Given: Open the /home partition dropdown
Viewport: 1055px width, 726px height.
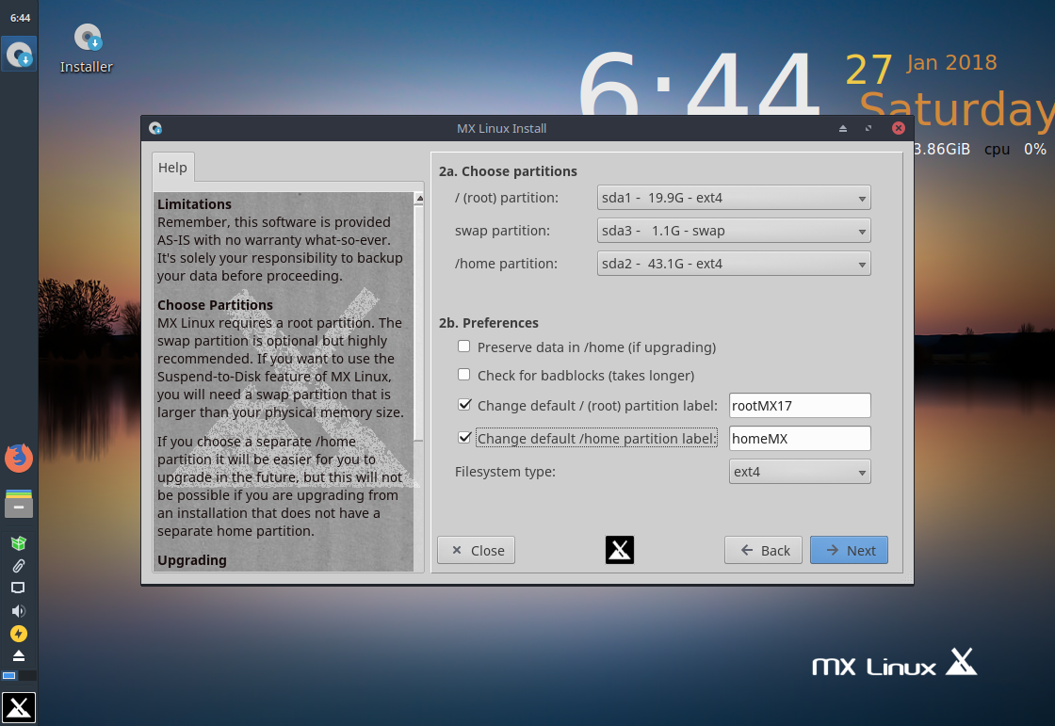Looking at the screenshot, I should (x=734, y=264).
